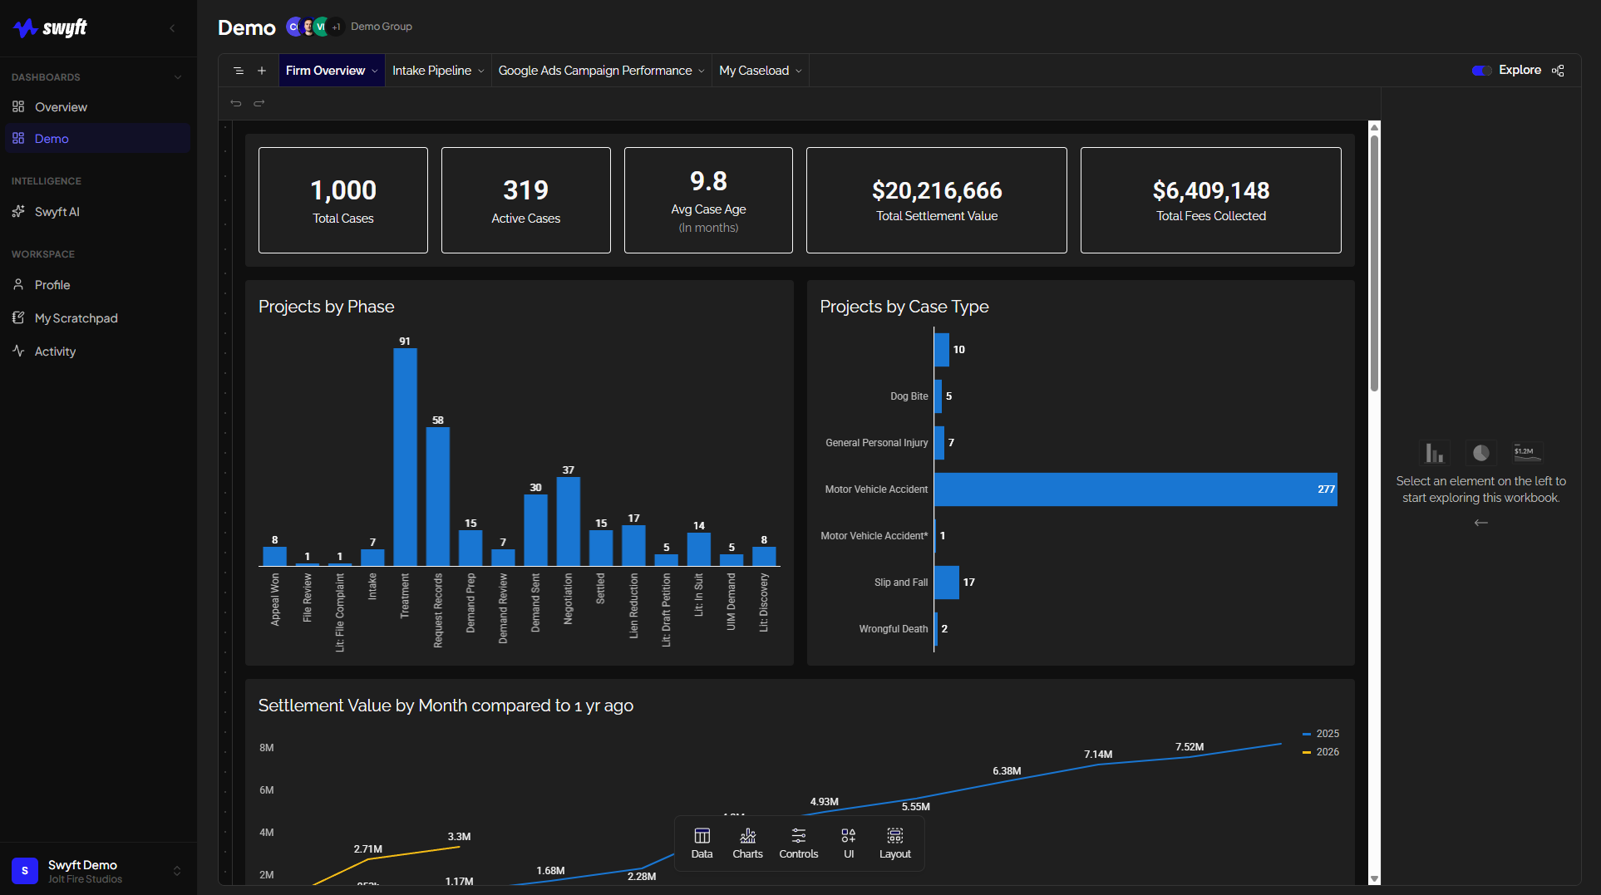Open the Data tool

click(702, 843)
